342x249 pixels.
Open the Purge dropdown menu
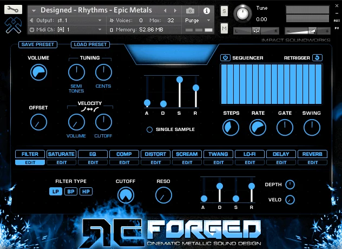click(198, 21)
